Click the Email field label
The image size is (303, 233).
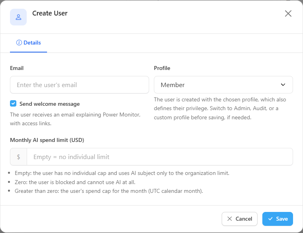[x=17, y=68]
